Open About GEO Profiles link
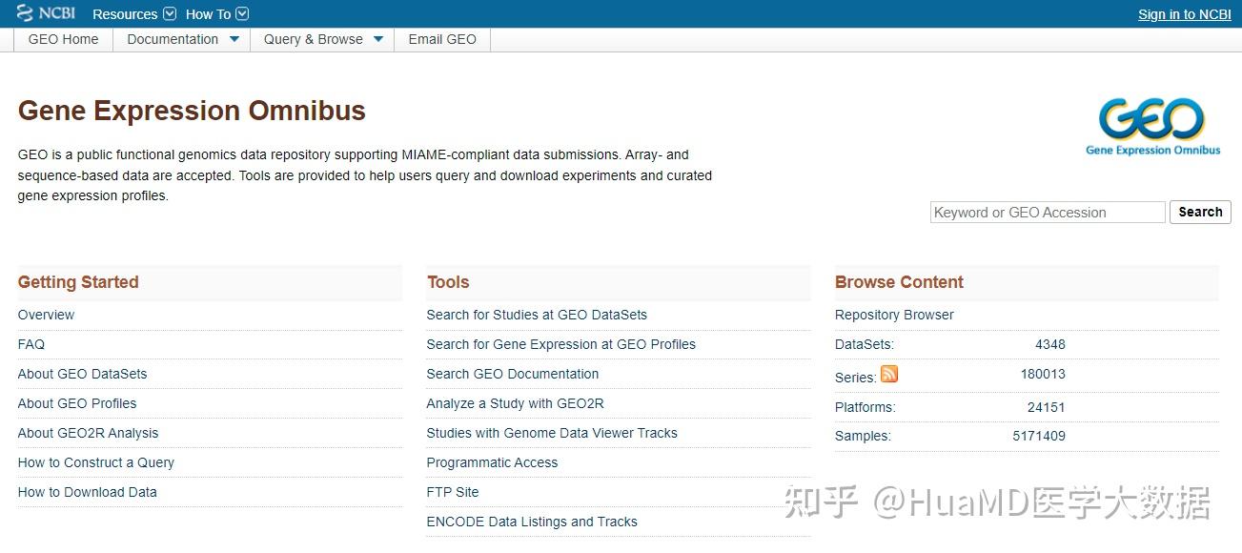This screenshot has height=553, width=1242. pos(77,403)
